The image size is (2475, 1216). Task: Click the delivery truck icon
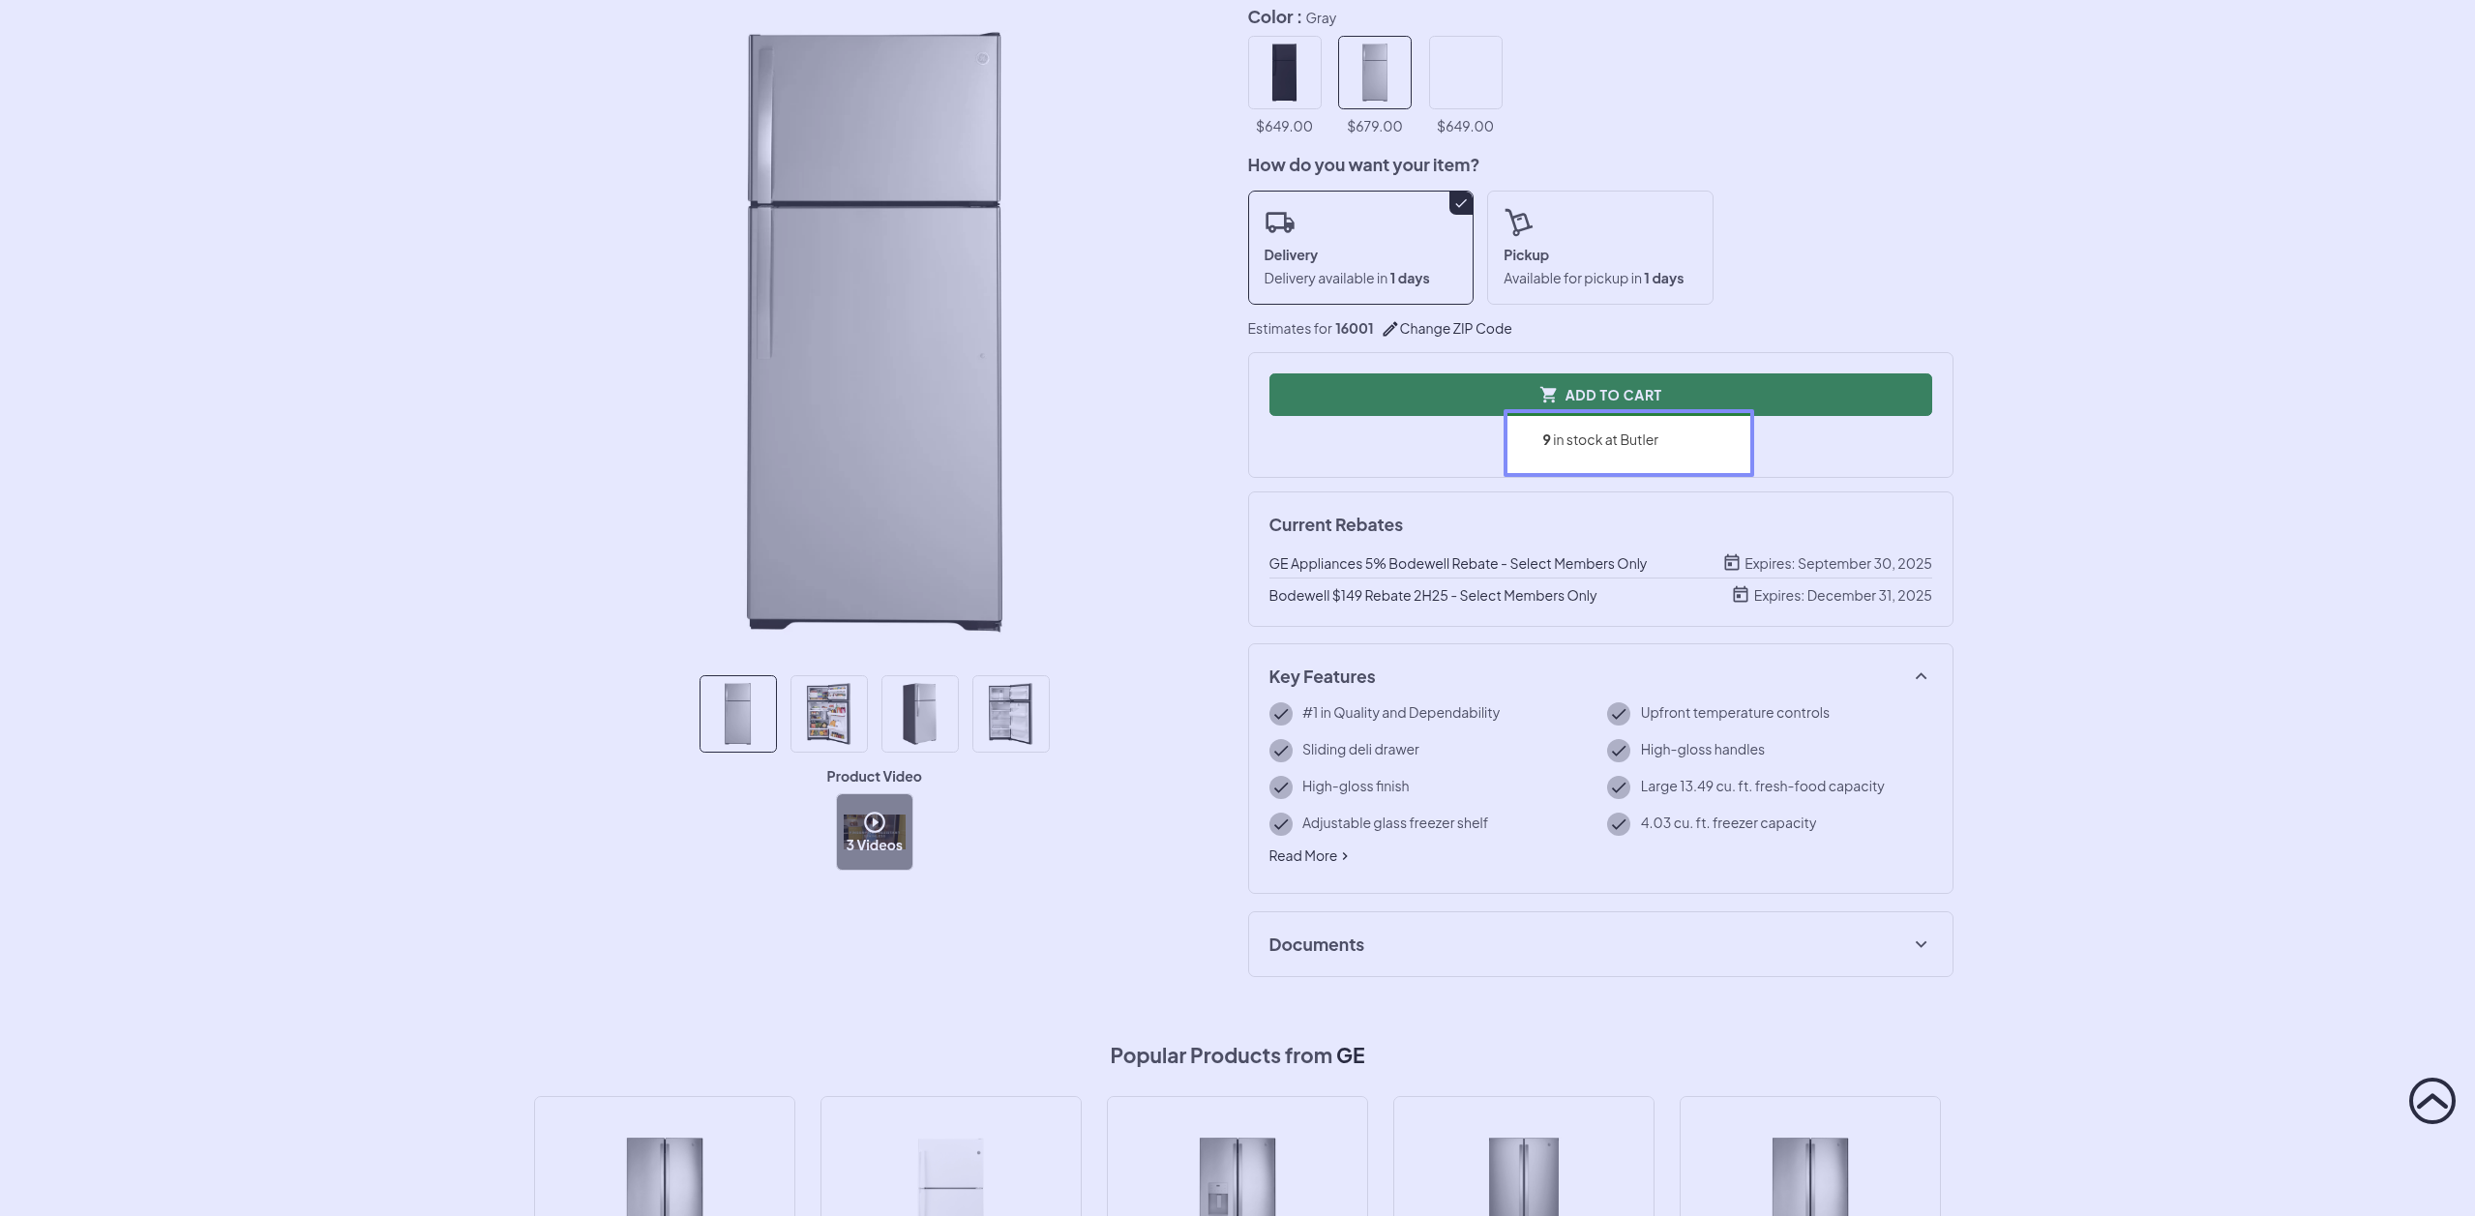click(1279, 222)
